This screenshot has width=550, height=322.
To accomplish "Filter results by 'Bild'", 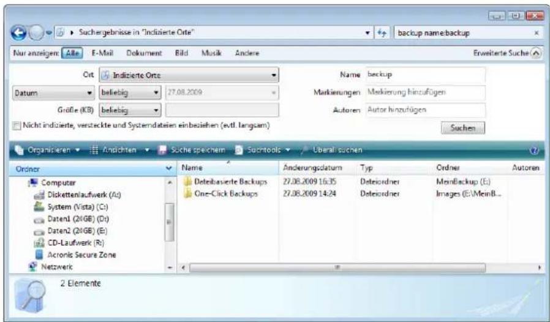I will pyautogui.click(x=181, y=53).
